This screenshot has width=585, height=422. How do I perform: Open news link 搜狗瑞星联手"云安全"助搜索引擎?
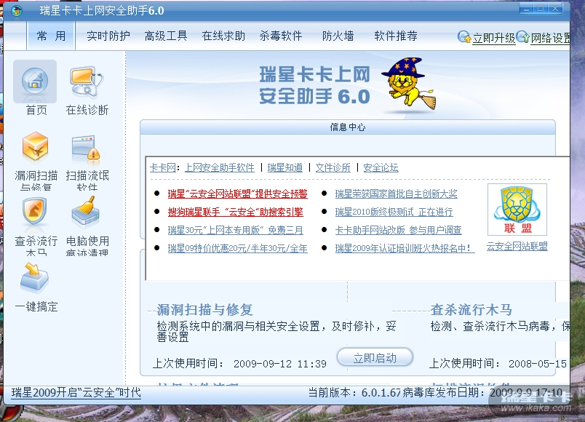click(x=236, y=212)
